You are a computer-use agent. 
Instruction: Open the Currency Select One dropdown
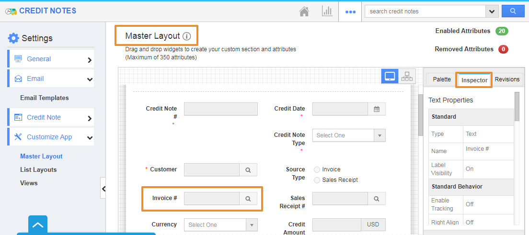click(220, 225)
